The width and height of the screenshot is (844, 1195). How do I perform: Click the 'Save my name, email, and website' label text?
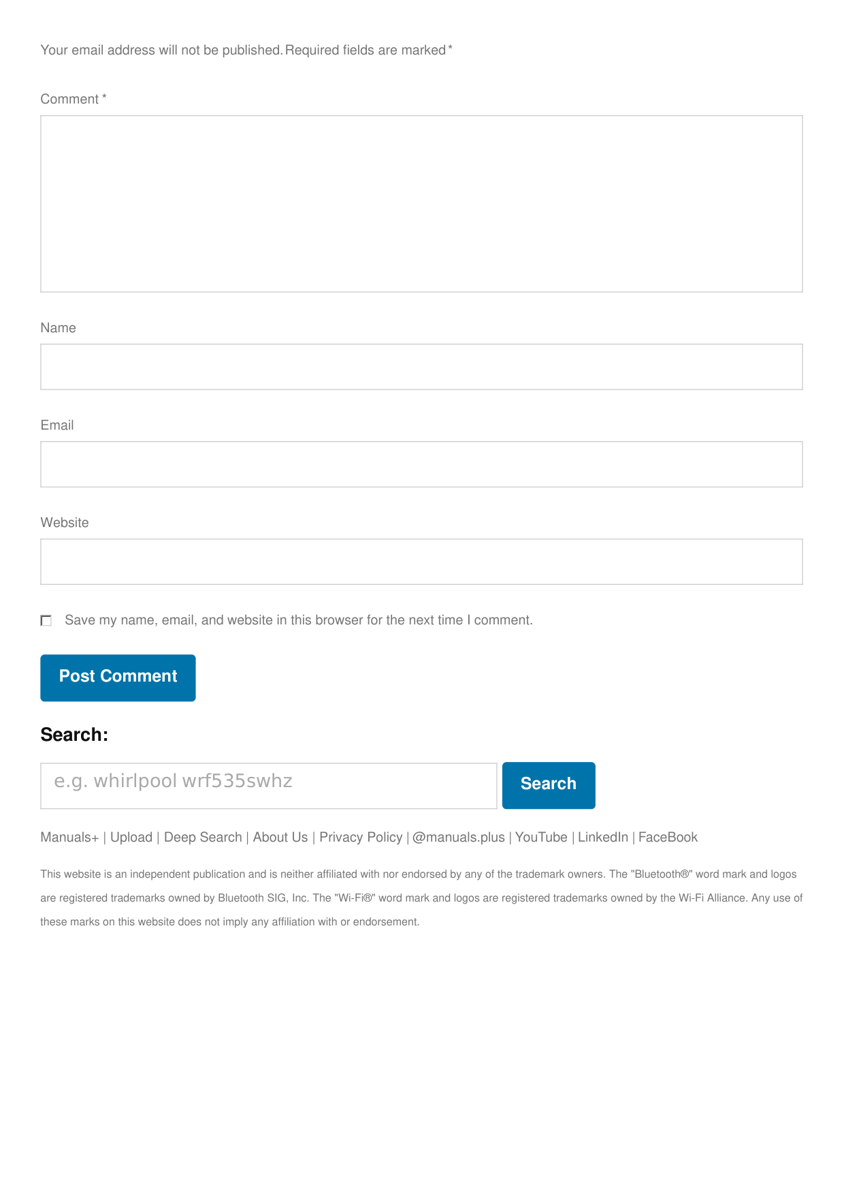(298, 620)
